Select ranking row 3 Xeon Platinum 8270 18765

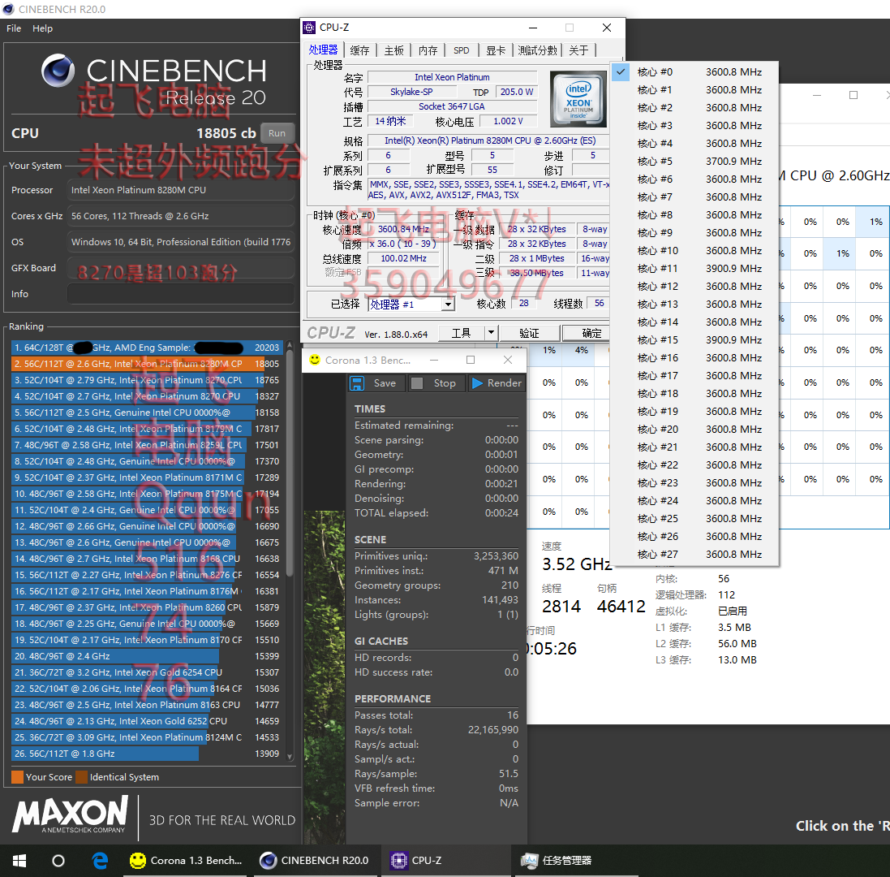click(147, 380)
